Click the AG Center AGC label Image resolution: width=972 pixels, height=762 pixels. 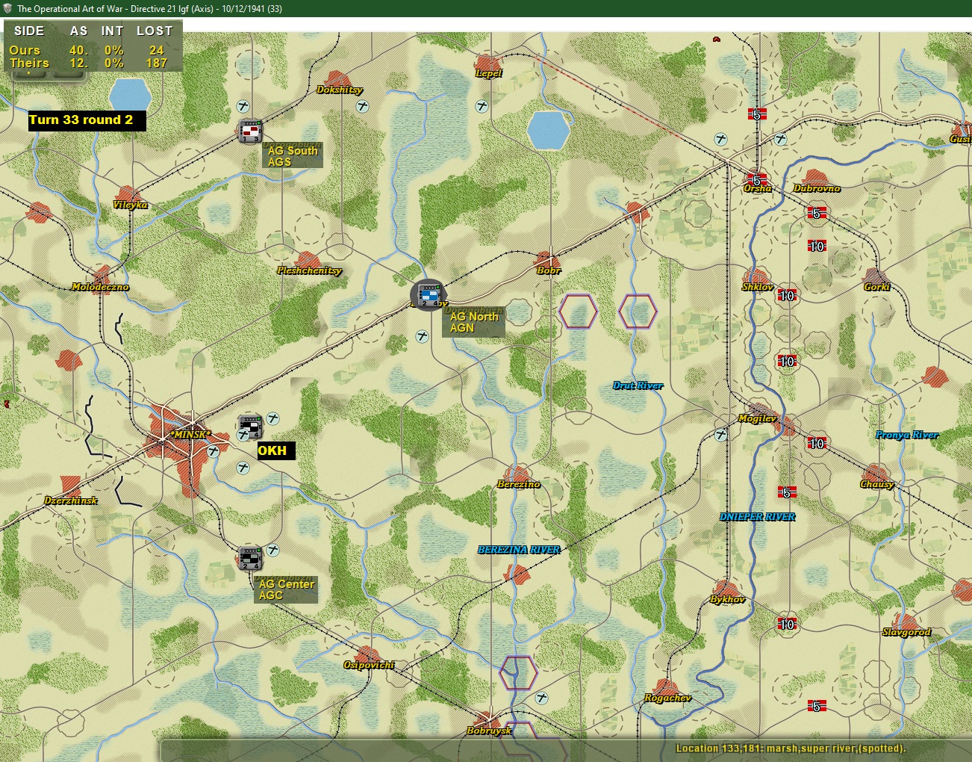(286, 589)
